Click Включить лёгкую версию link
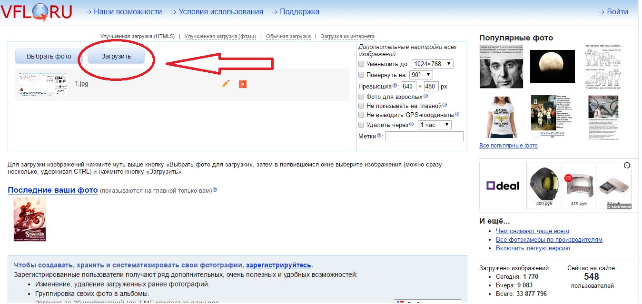 coord(533,248)
